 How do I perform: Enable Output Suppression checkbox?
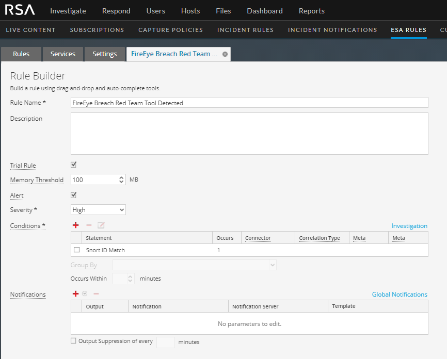click(x=73, y=341)
